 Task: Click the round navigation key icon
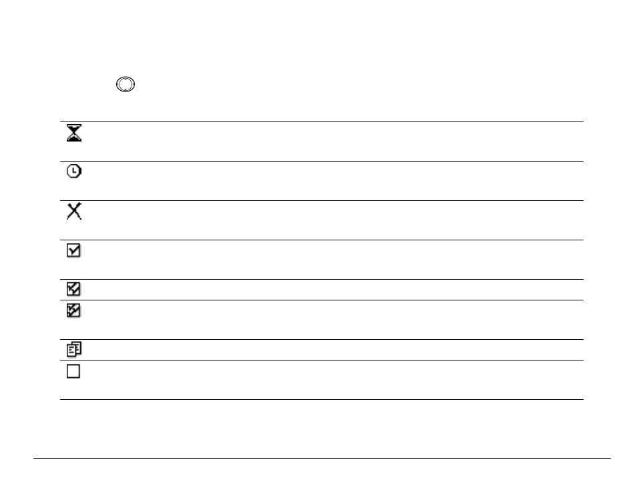point(126,84)
